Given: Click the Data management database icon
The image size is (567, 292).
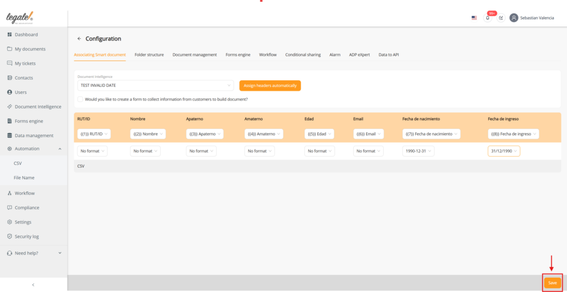Looking at the screenshot, I should pos(10,135).
